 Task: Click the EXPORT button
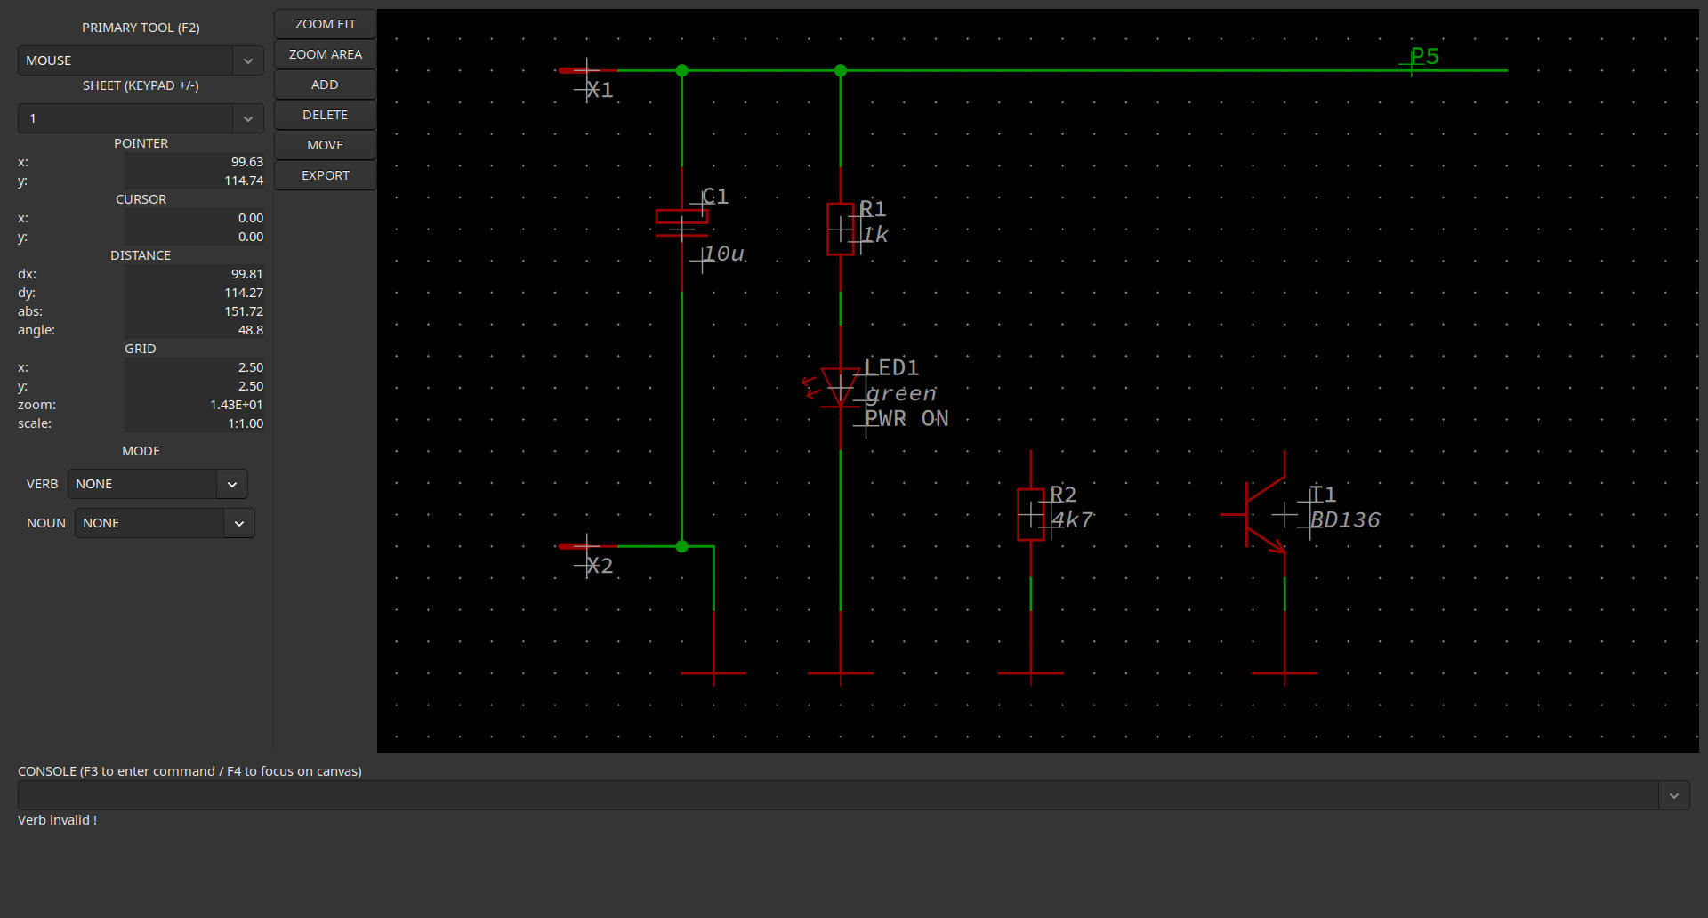(325, 175)
